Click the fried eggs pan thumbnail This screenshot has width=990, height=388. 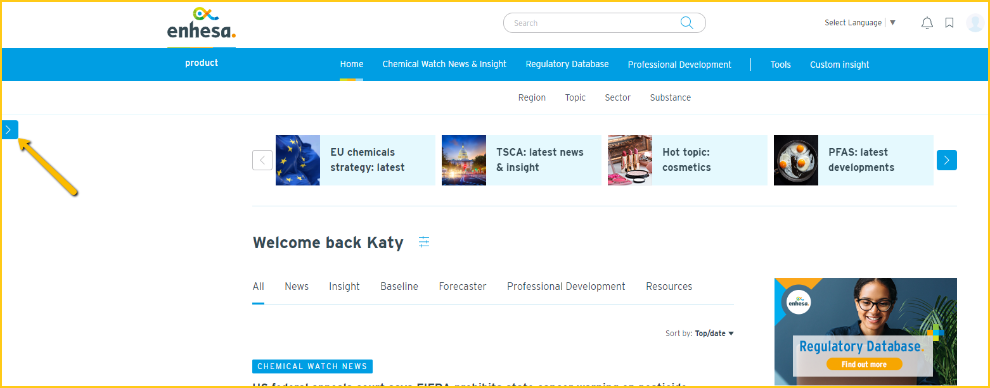pyautogui.click(x=796, y=160)
